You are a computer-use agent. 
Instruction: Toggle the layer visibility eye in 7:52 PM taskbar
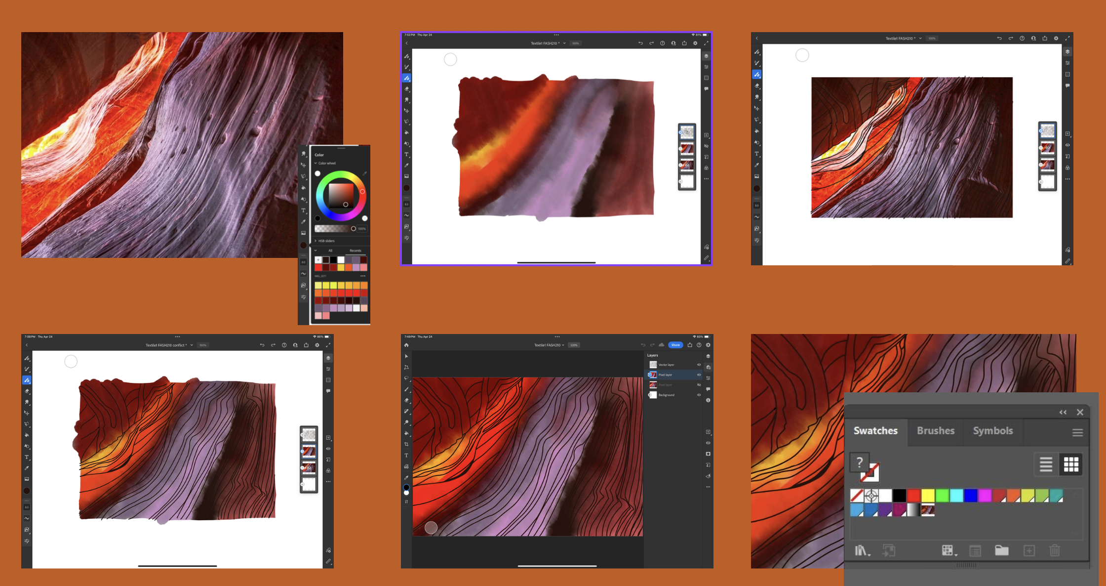click(x=706, y=146)
